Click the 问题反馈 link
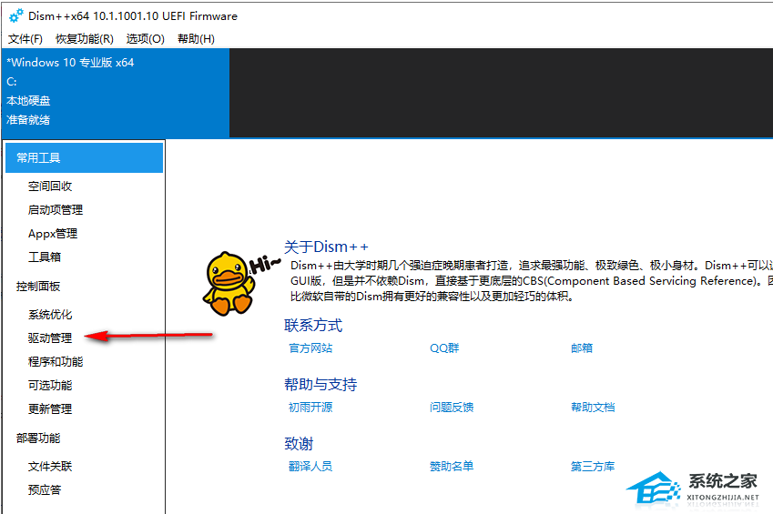773x514 pixels. pyautogui.click(x=452, y=407)
